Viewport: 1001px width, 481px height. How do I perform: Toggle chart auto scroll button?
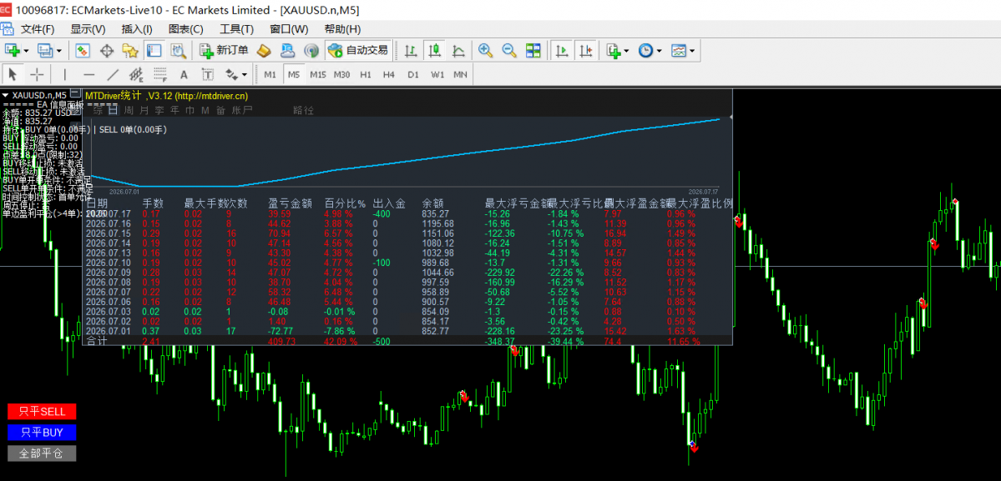(x=563, y=50)
